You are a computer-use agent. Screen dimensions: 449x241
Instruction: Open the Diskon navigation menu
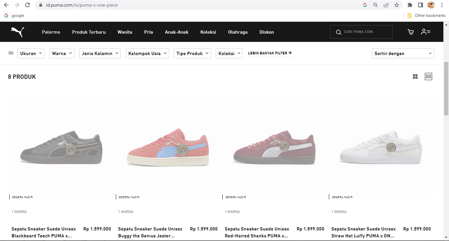pos(267,32)
